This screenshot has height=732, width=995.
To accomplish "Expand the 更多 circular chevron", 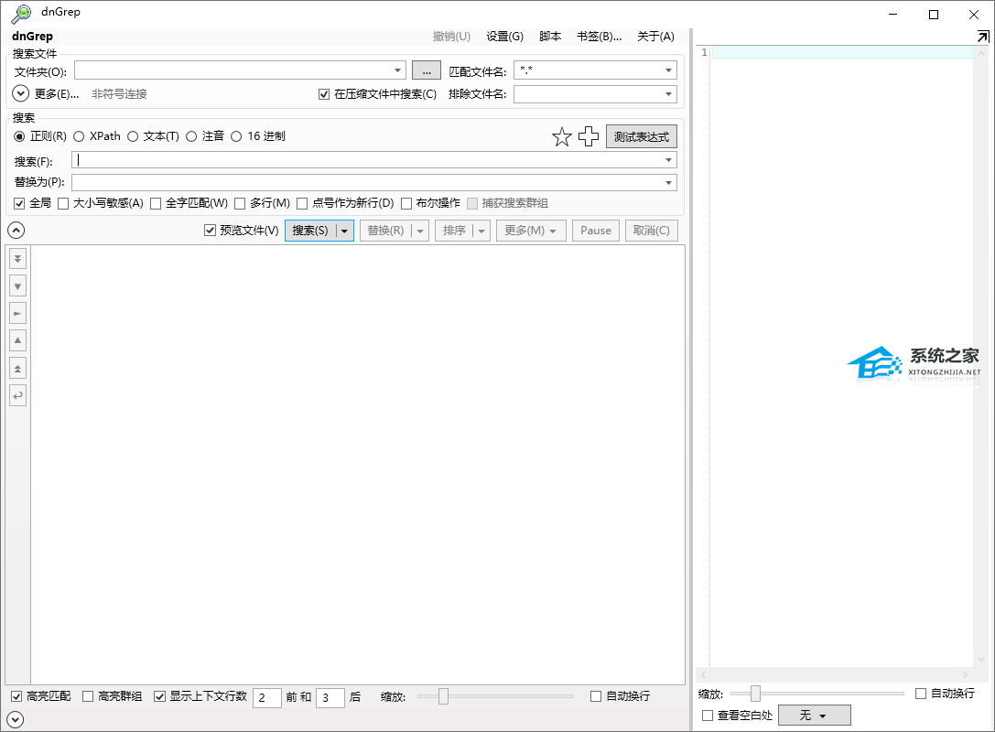I will pyautogui.click(x=21, y=93).
